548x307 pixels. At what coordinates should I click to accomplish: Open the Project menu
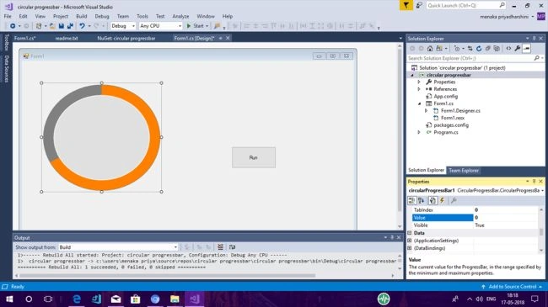61,16
